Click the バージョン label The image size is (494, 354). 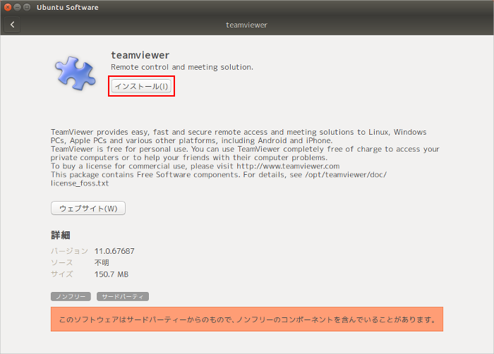tap(69, 251)
